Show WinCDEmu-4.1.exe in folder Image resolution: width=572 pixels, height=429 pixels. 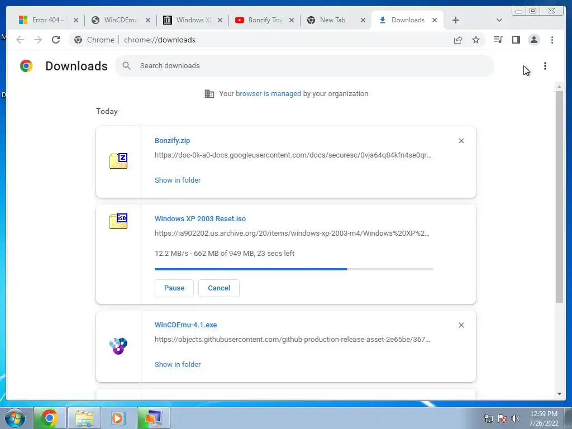coord(178,364)
